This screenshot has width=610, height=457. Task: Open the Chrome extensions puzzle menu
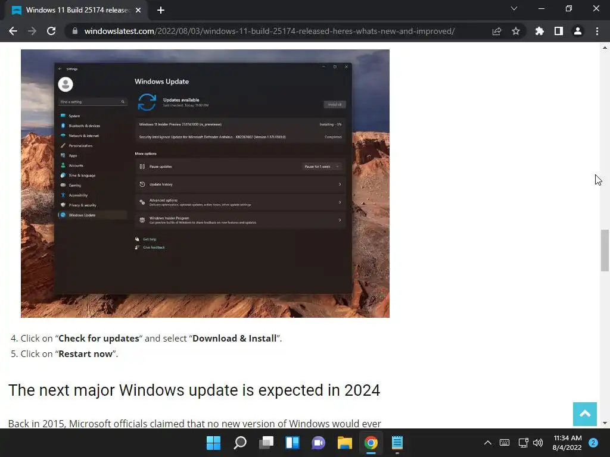pos(540,31)
